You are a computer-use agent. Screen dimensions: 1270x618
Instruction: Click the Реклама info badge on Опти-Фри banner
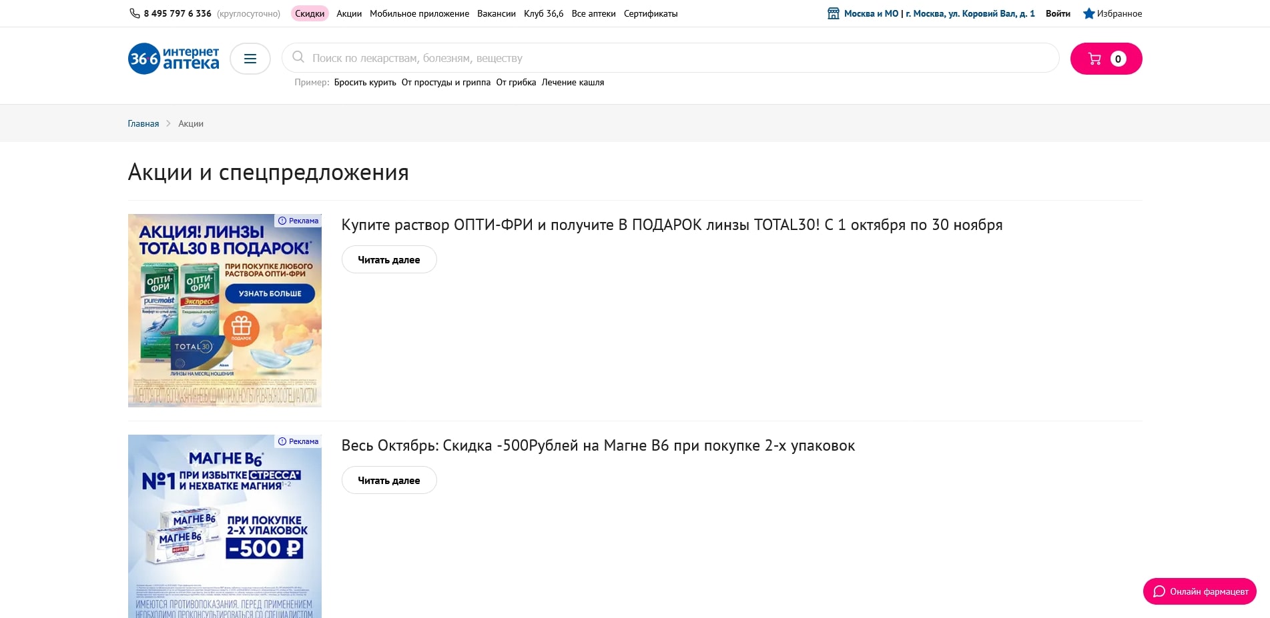[x=298, y=221]
